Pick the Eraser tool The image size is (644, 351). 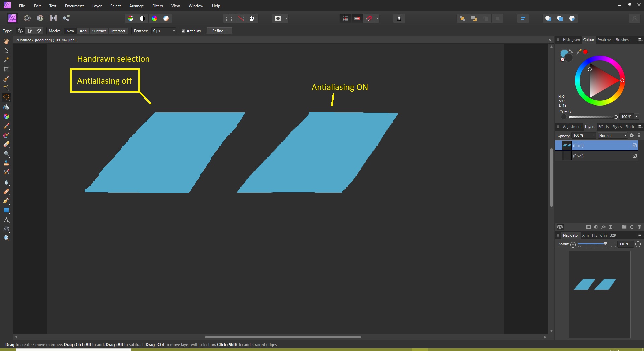pyautogui.click(x=6, y=145)
